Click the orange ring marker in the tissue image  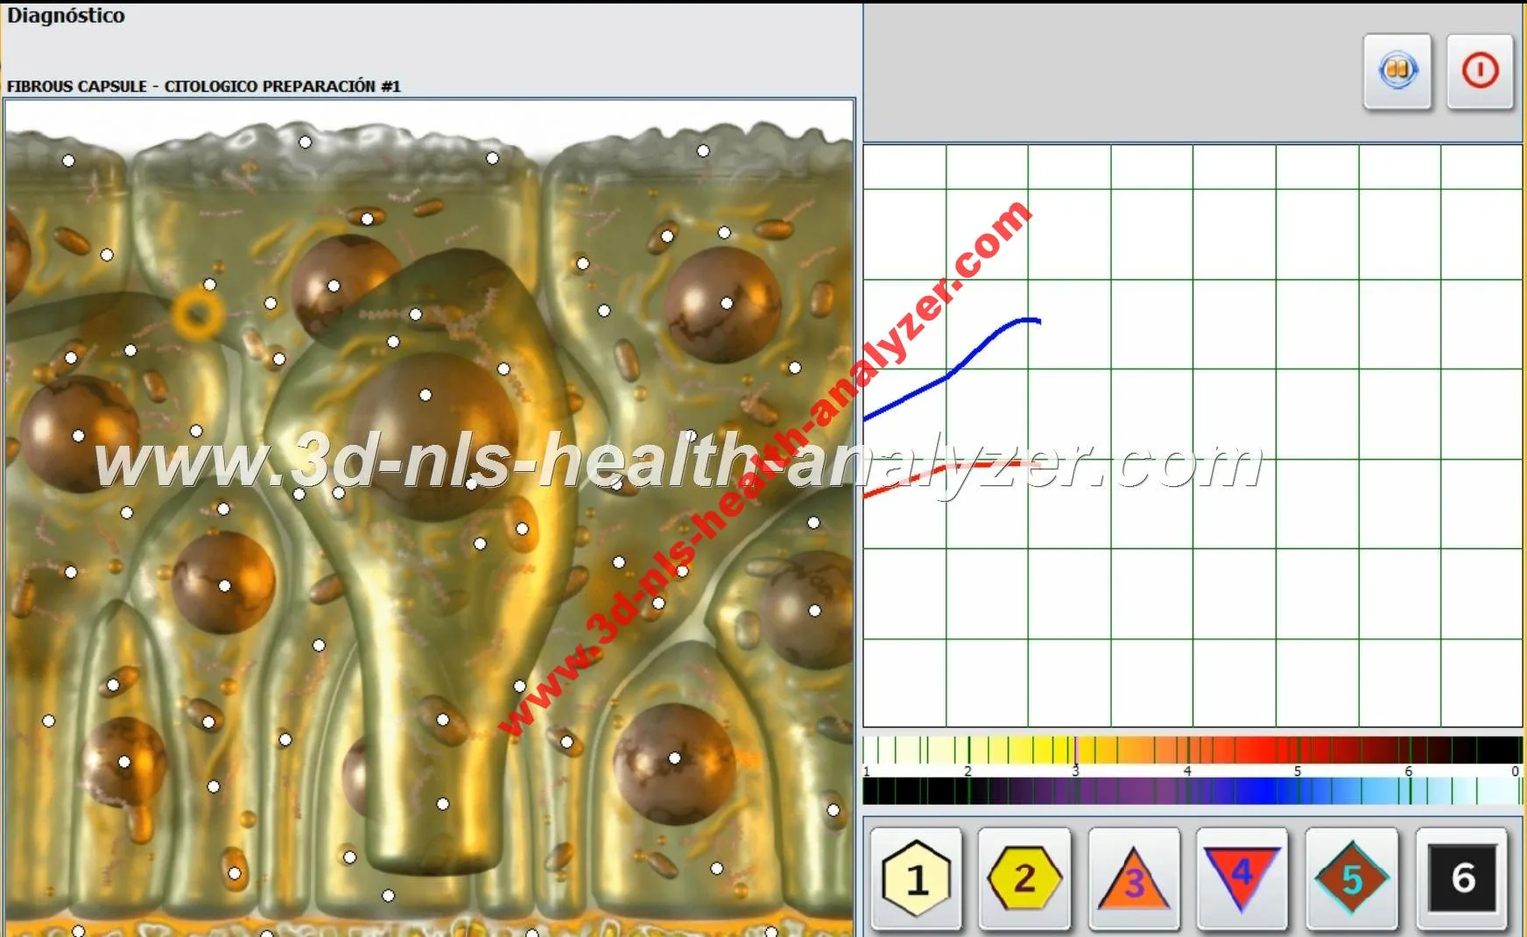coord(197,314)
